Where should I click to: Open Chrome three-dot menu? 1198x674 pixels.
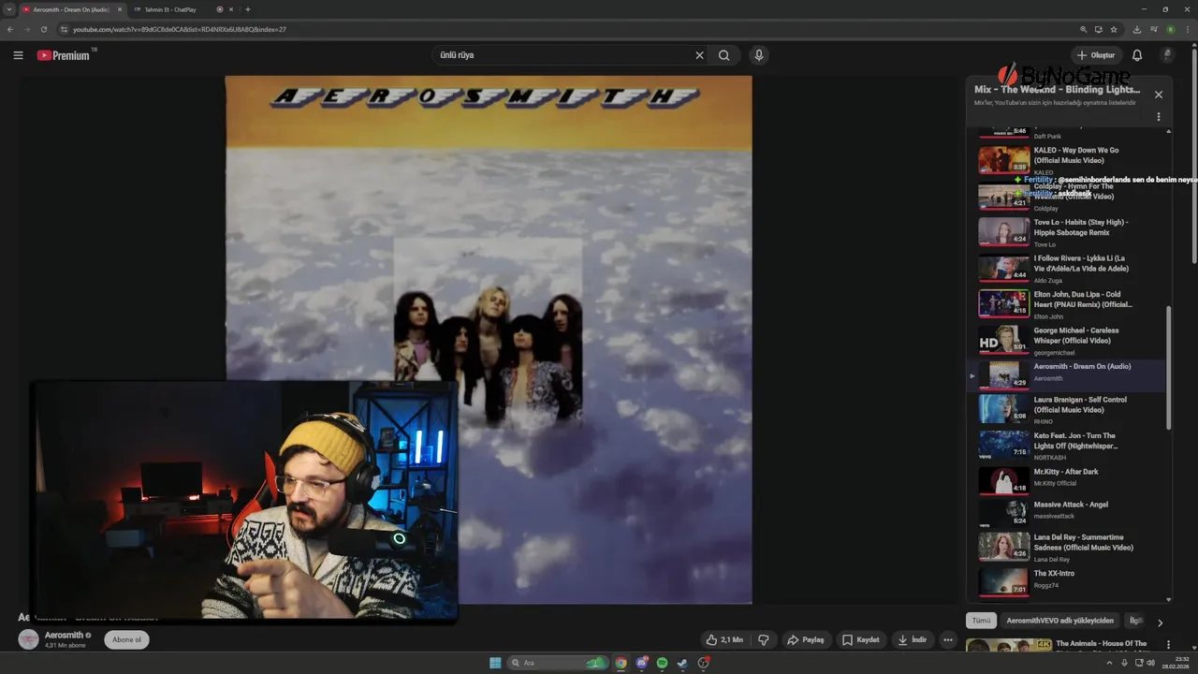(x=1187, y=29)
